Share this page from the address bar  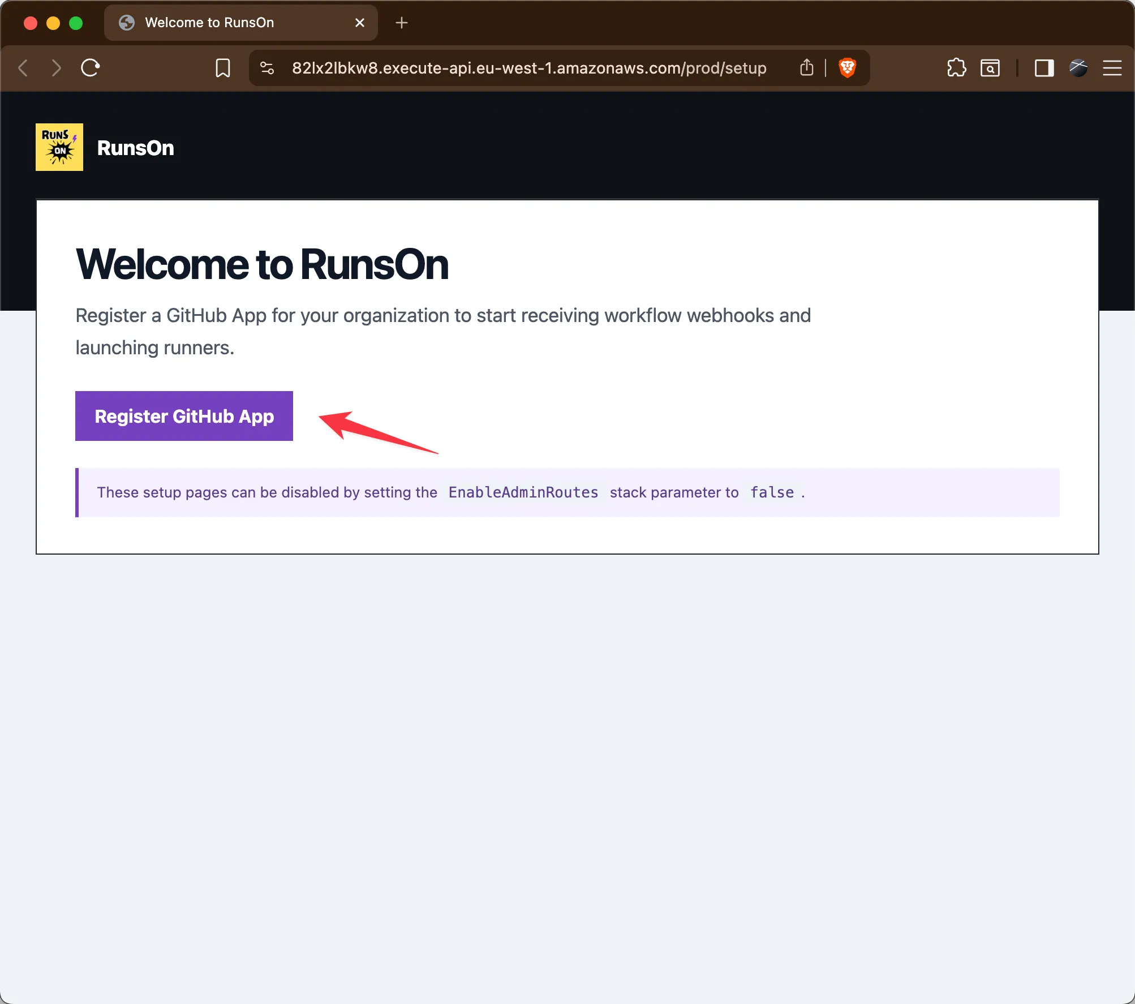point(807,68)
